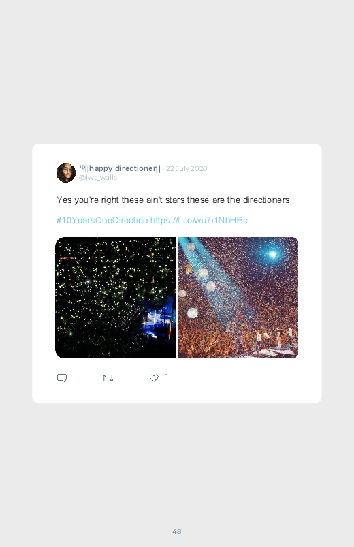This screenshot has width=354, height=547.
Task: Click the bright blue spotlight in right photo
Action: click(x=273, y=254)
